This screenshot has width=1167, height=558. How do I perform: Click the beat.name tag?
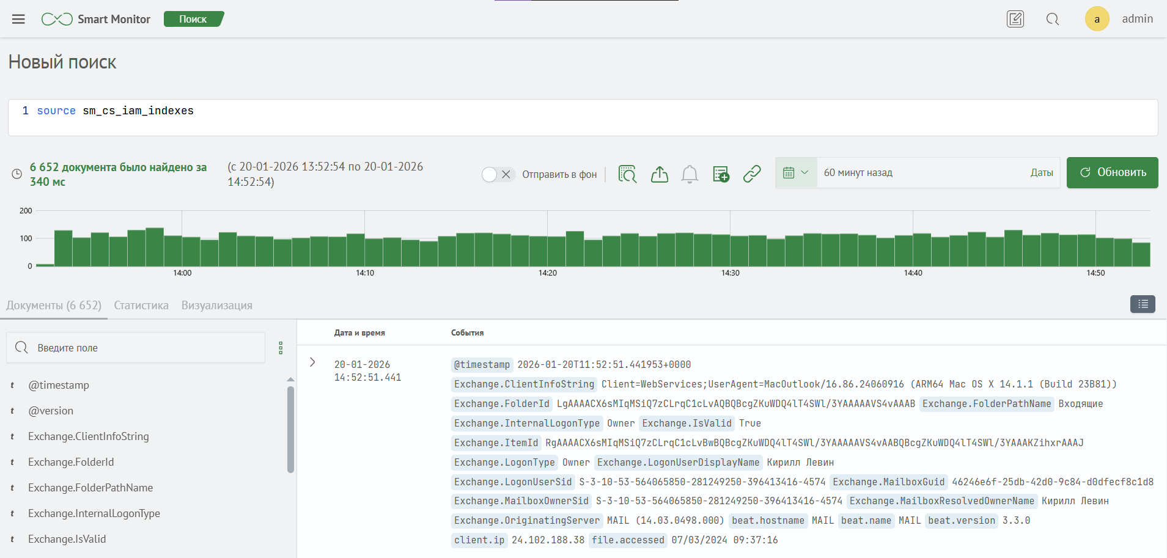click(866, 521)
